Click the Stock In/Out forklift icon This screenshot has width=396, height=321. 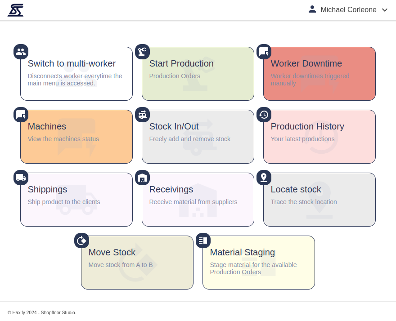click(142, 115)
